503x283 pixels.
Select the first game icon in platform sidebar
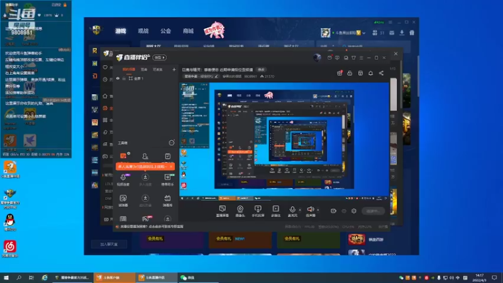[95, 51]
